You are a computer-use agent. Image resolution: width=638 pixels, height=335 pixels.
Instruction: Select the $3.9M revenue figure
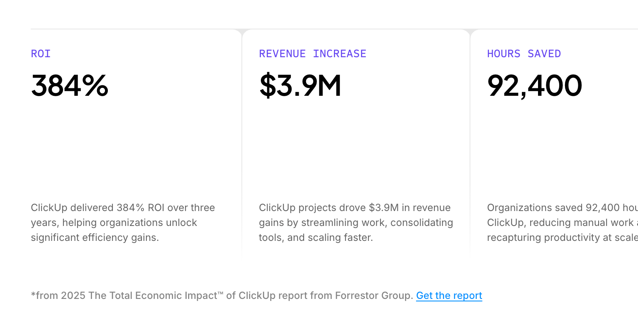click(x=300, y=86)
